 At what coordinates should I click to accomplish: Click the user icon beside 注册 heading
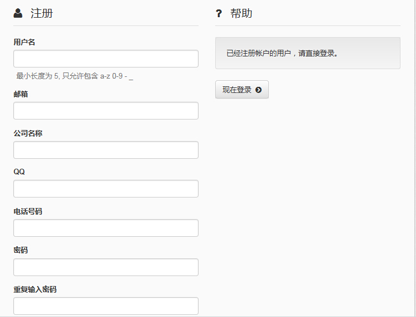[x=18, y=13]
